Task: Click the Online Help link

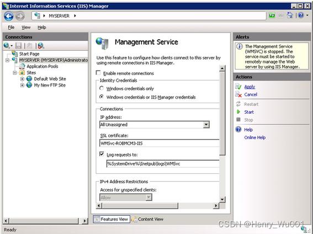Action: pyautogui.click(x=254, y=137)
